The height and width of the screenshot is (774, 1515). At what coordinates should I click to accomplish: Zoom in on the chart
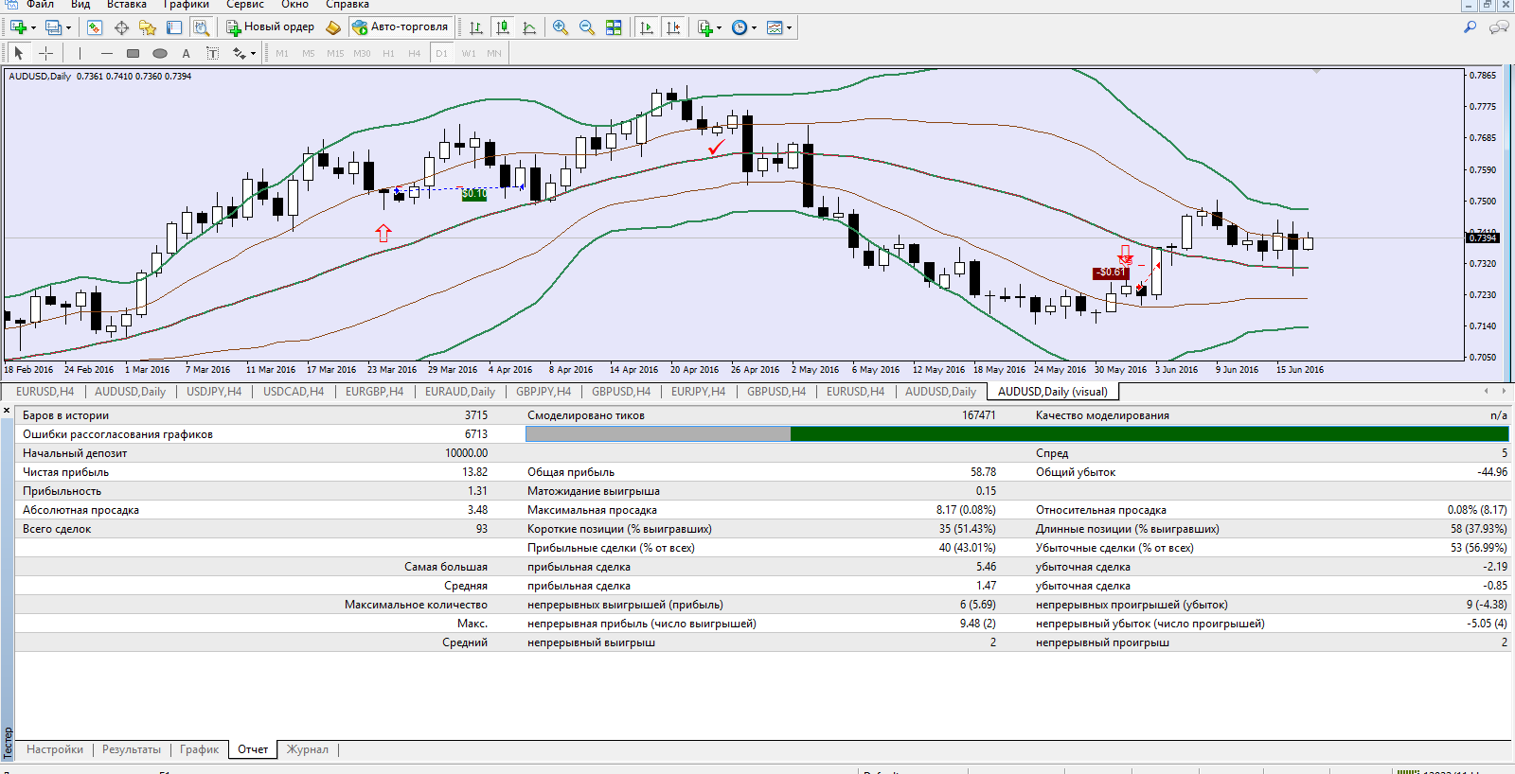tap(561, 27)
